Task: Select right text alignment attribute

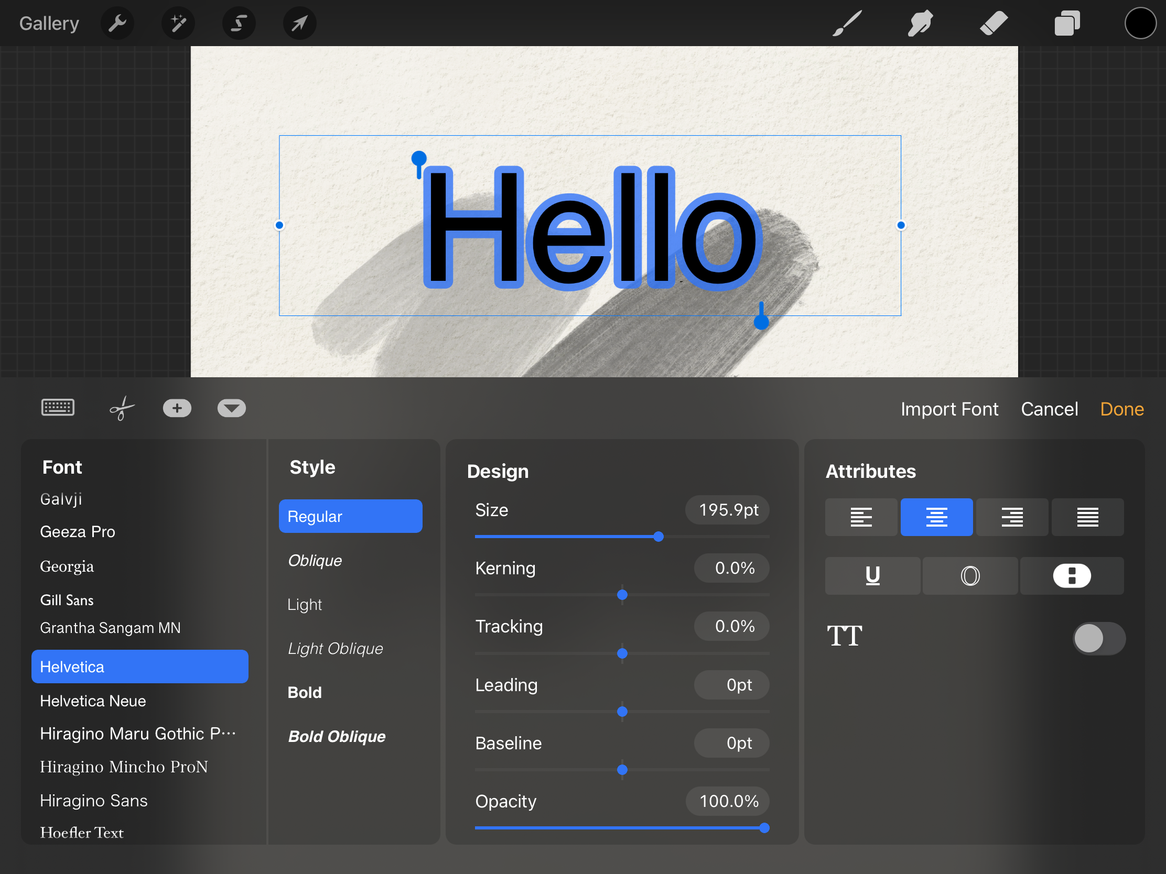Action: 1010,516
